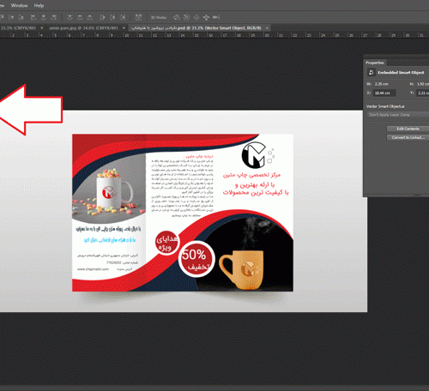Click the Distribute horizontal centers icon

pyautogui.click(x=112, y=17)
